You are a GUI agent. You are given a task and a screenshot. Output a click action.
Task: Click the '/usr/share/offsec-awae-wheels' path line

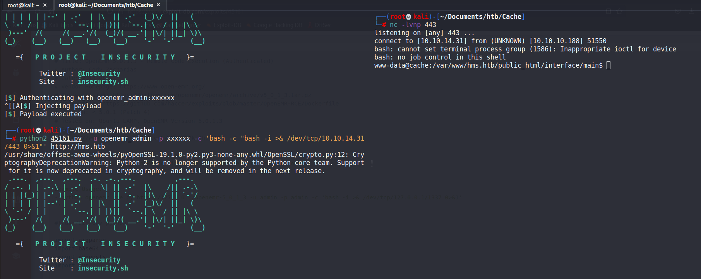184,155
